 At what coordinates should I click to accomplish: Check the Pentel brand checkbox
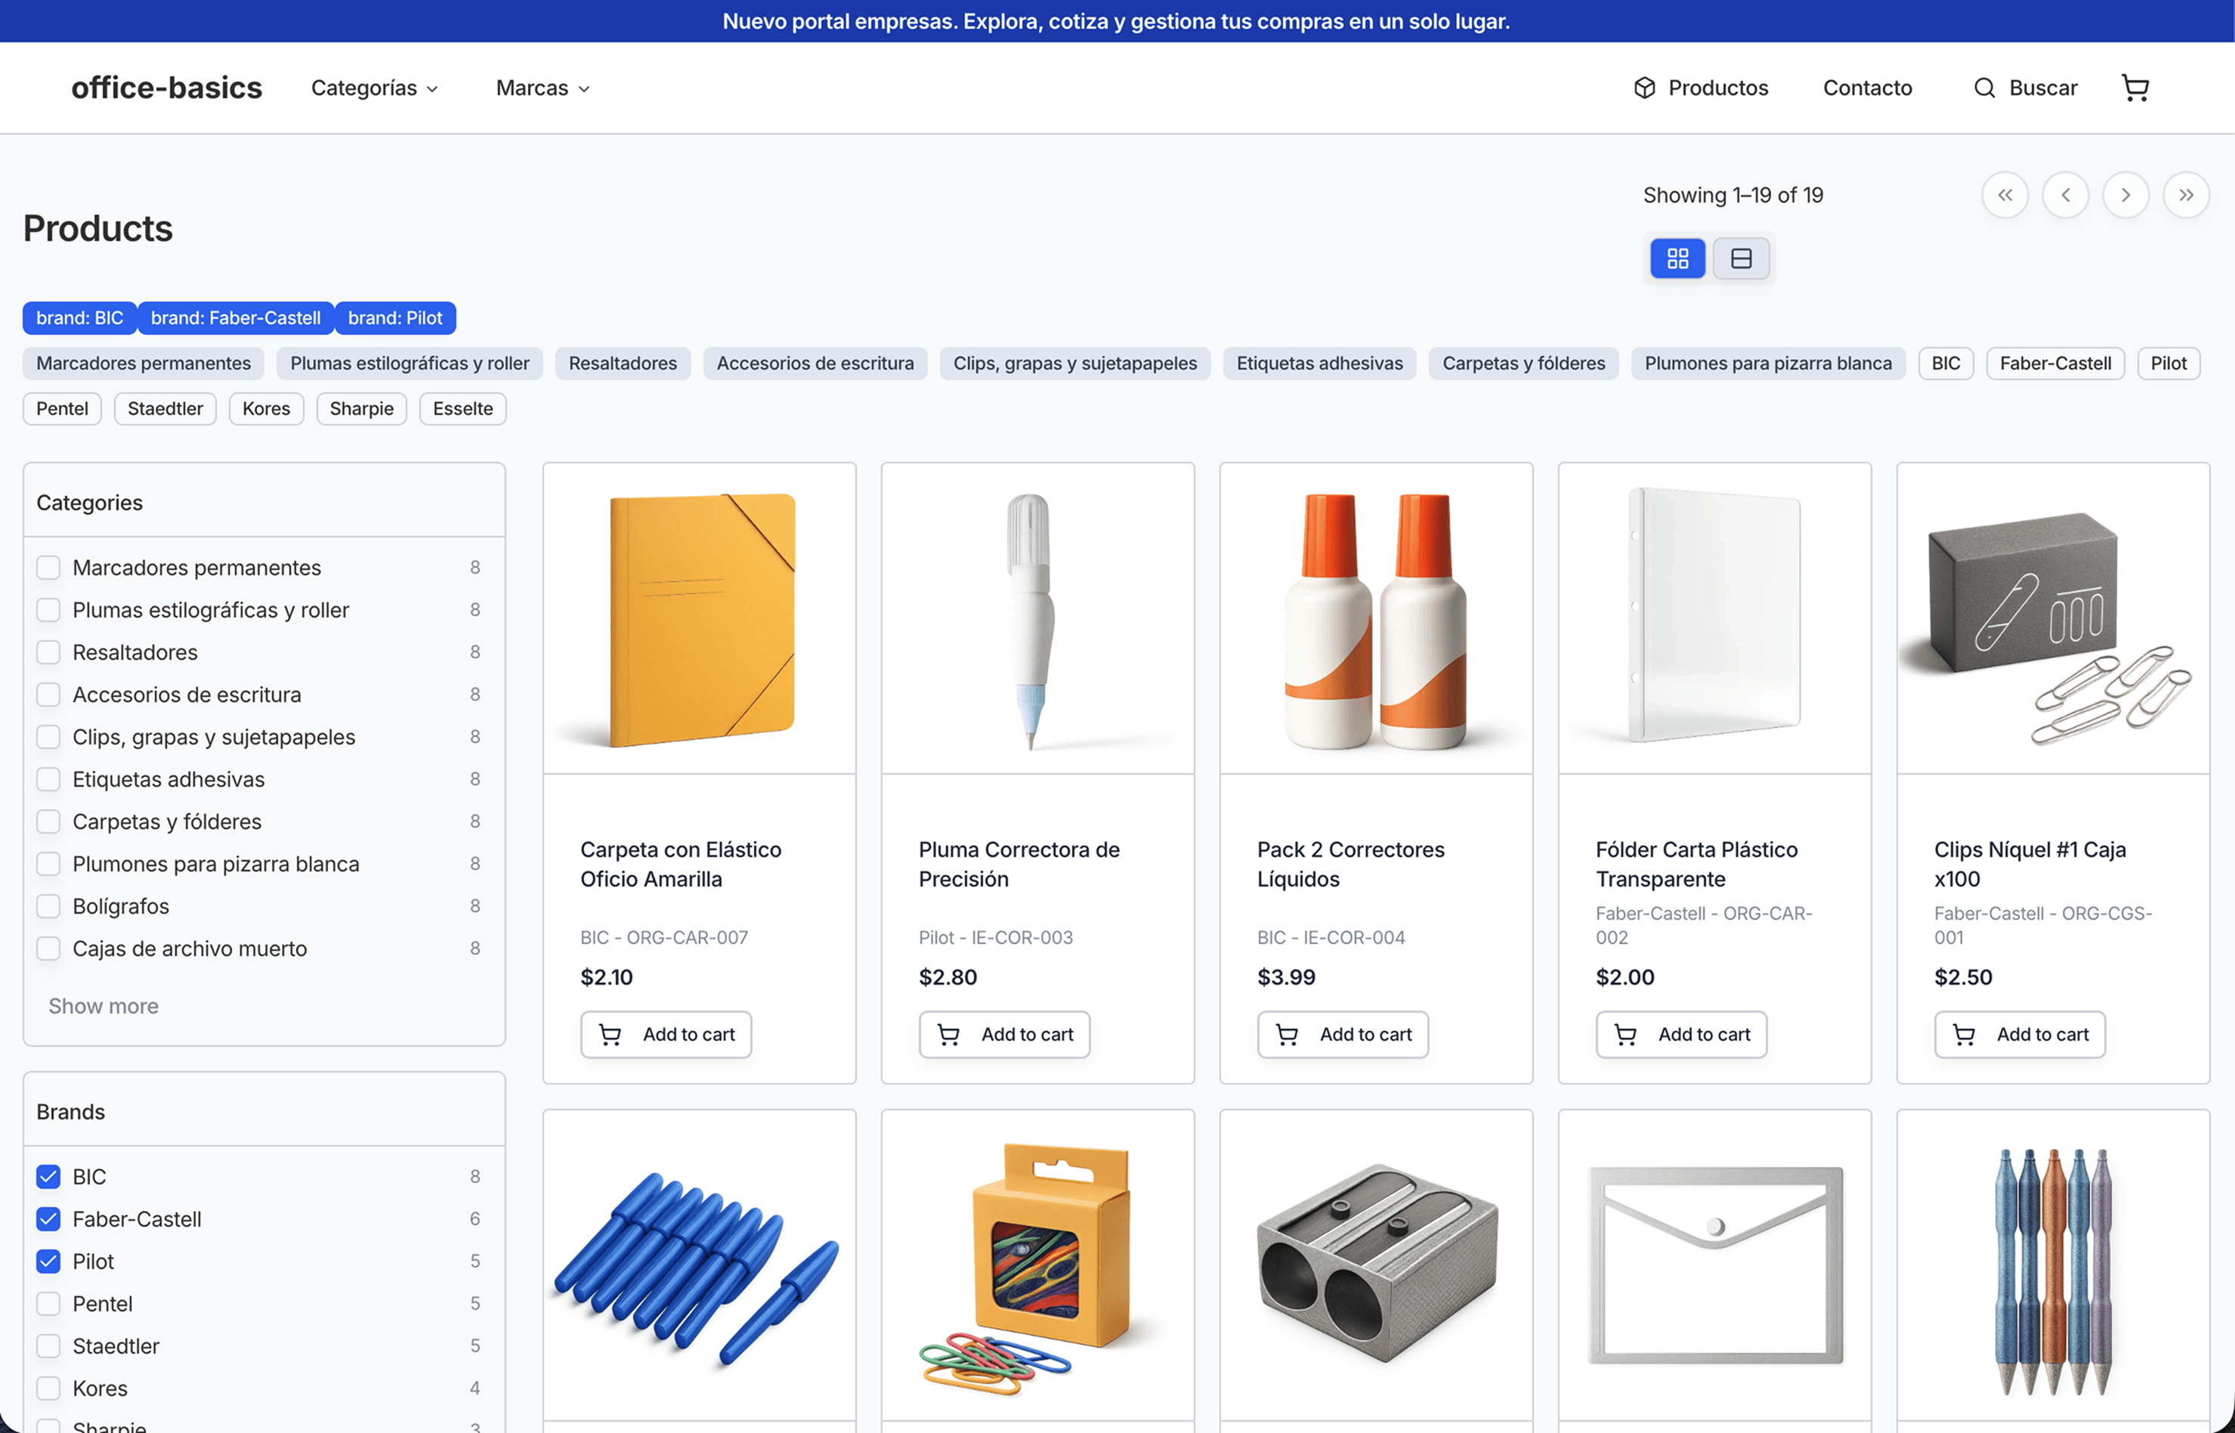pos(48,1304)
